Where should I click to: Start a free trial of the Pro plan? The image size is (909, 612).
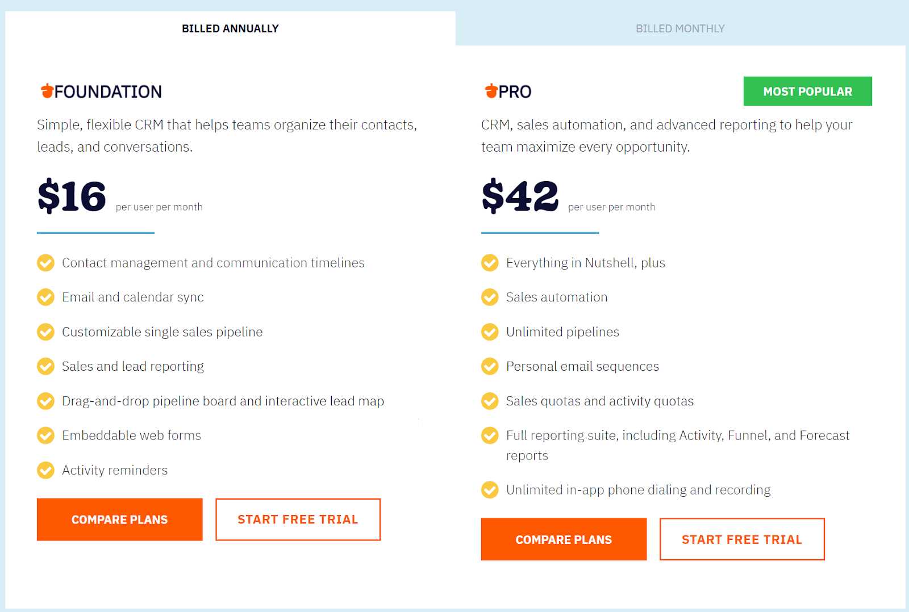pos(742,539)
